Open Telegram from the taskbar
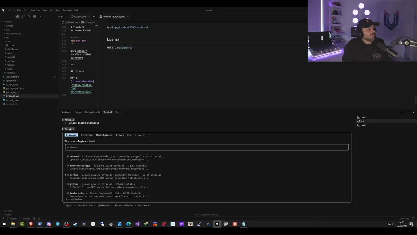Screen dimensions: 417x235 pos(58,224)
